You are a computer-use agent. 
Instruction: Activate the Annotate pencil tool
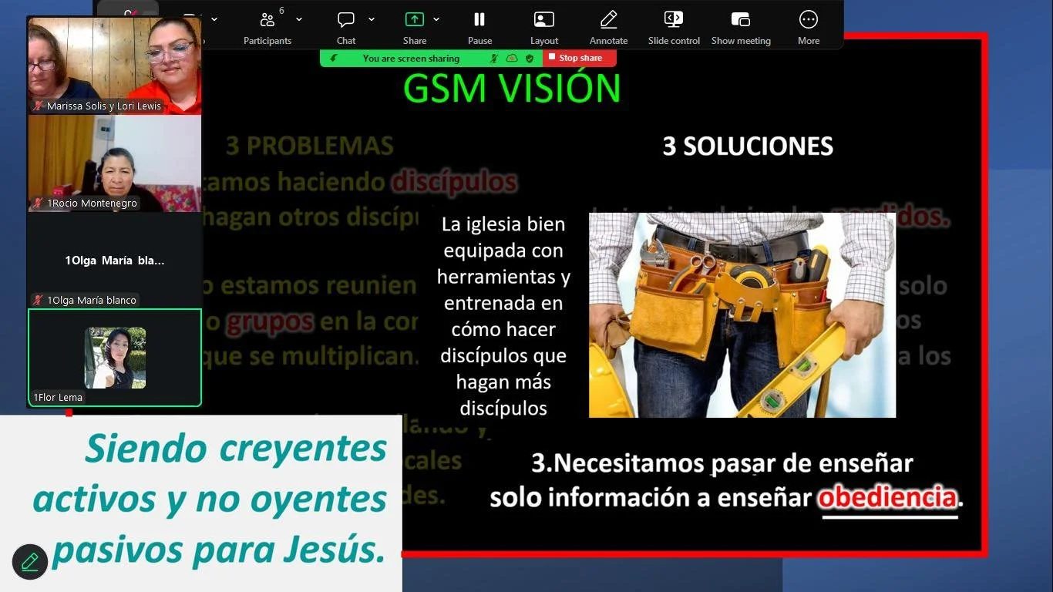click(609, 28)
